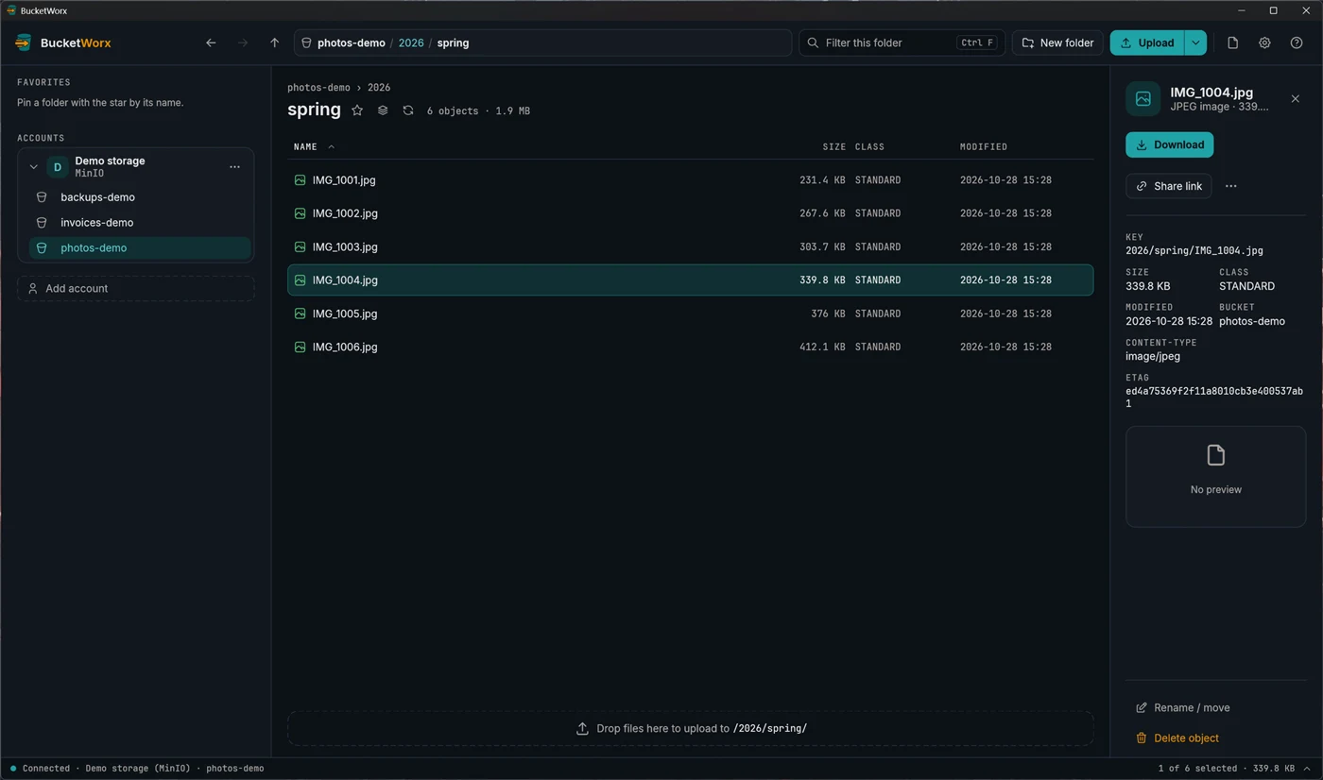Open Demo storage account options menu

tap(234, 167)
